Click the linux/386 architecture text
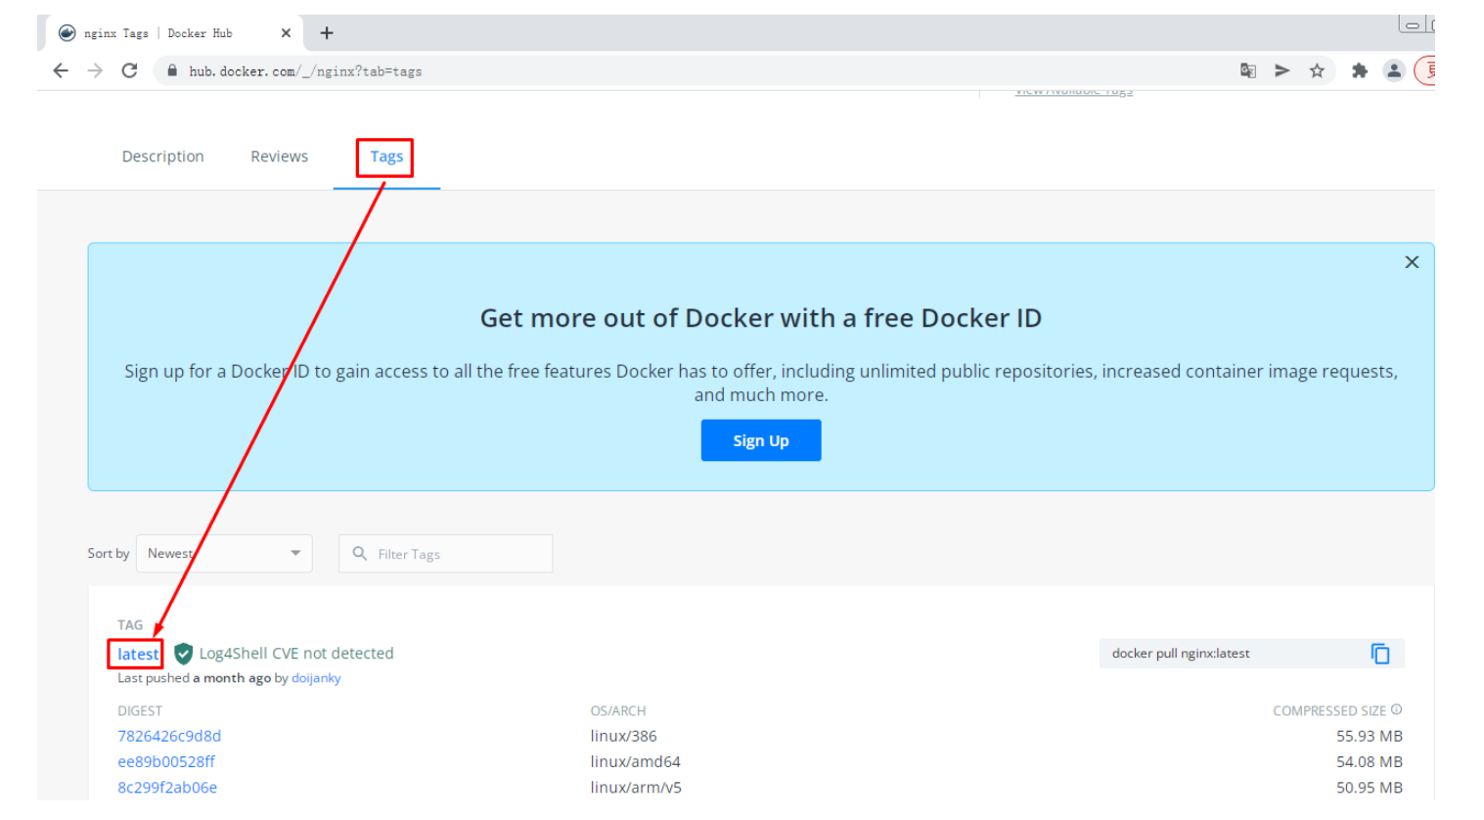Screen dimensions: 1484x820 click(624, 736)
